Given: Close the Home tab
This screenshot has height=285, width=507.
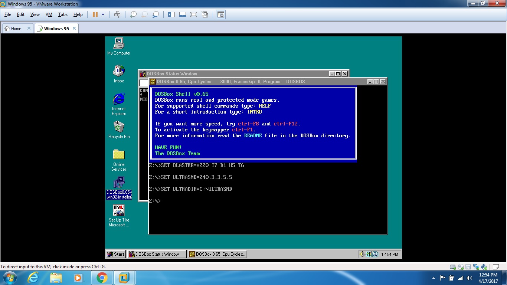Looking at the screenshot, I should [x=29, y=28].
